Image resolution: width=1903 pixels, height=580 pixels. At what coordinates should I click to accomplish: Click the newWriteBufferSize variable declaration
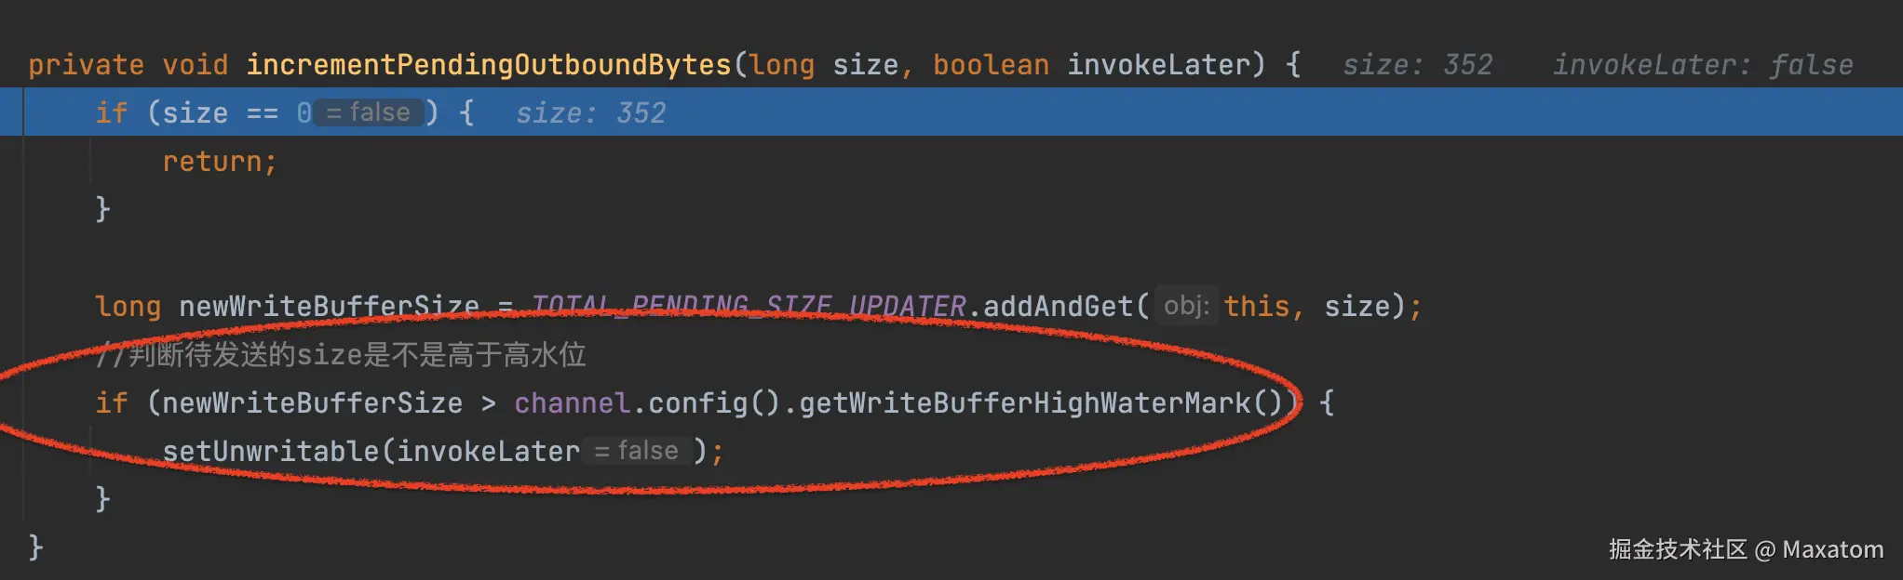point(328,307)
